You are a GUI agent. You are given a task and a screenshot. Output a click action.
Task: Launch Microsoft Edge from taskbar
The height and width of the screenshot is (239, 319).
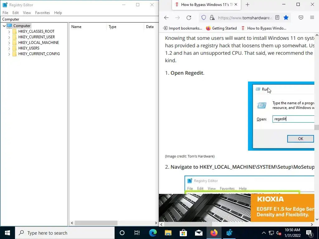[153, 233]
